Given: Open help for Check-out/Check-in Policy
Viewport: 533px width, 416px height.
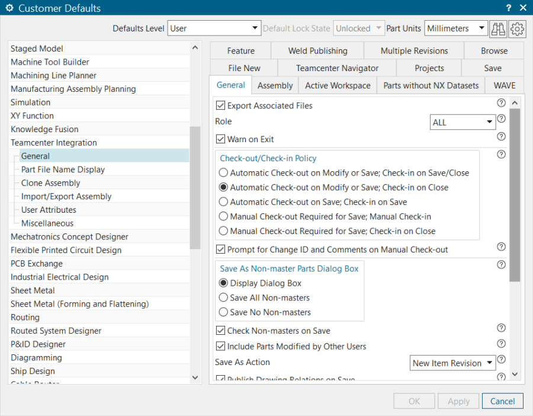Looking at the screenshot, I should click(501, 154).
